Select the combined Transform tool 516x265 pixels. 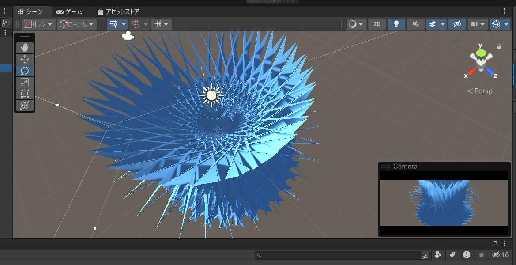click(25, 105)
